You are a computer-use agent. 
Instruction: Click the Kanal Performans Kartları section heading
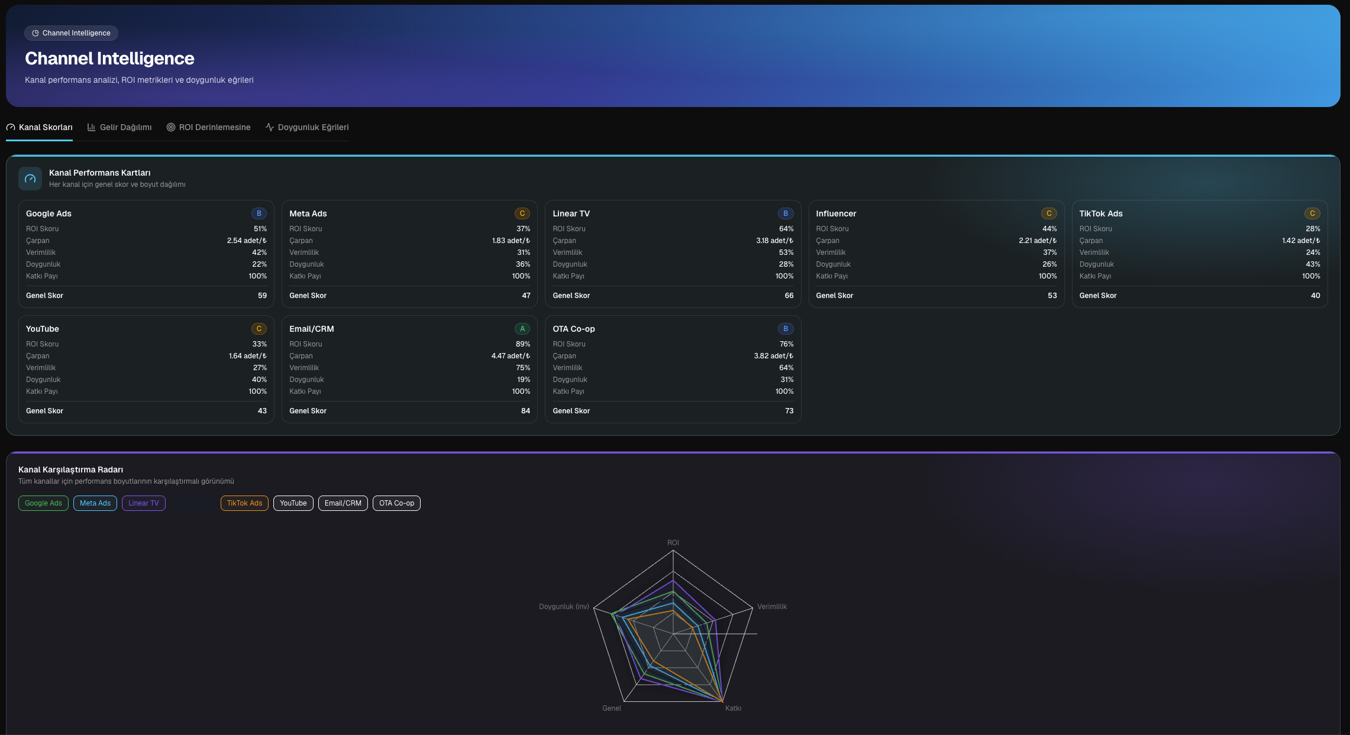[100, 173]
